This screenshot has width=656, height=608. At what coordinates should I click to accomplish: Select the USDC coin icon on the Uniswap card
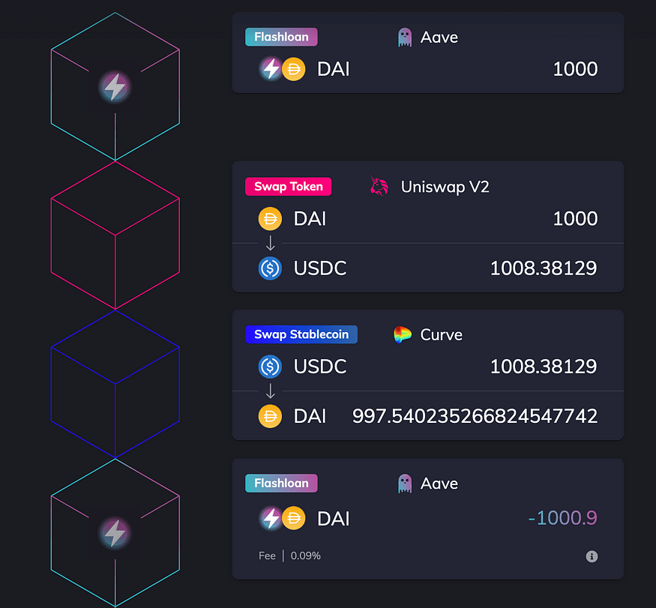[270, 268]
